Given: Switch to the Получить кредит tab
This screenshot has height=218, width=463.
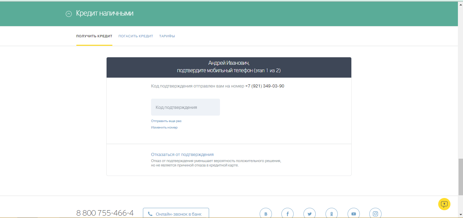Looking at the screenshot, I should [x=94, y=36].
